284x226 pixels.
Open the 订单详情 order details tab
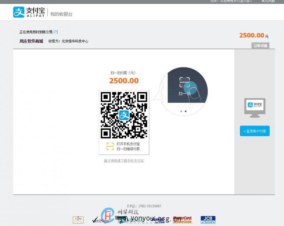coord(260,46)
